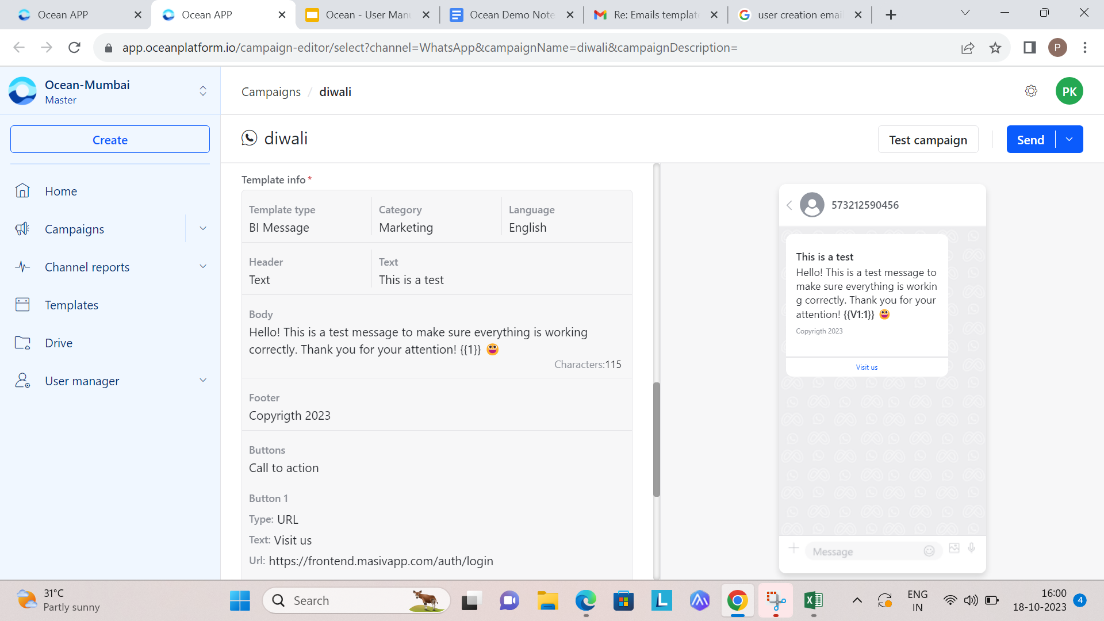Screen dimensions: 1104x621
Task: Open Chrome three-dot menu
Action: tap(1085, 47)
